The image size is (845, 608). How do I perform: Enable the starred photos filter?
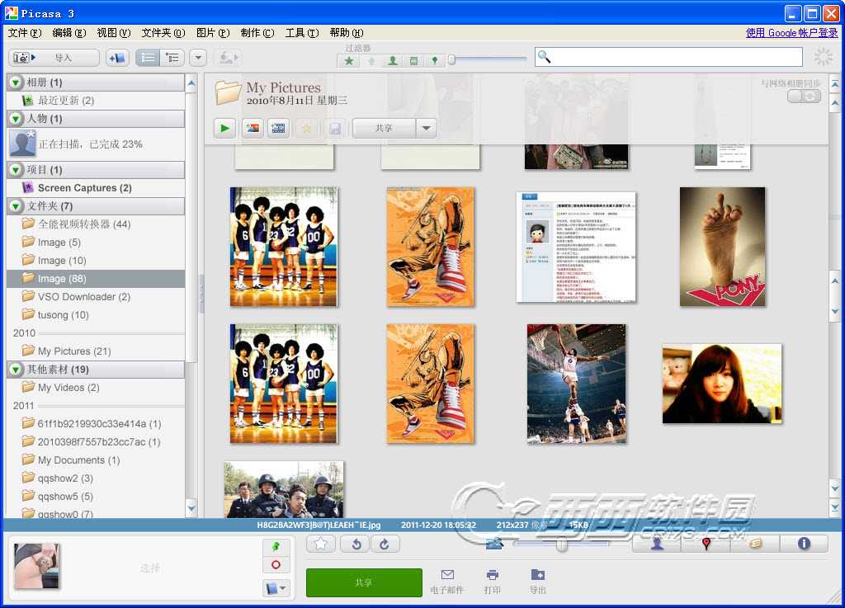point(350,60)
